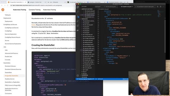Image resolution: width=170 pixels, height=96 pixels.
Task: Close the 30-stateful-set.yaml editor tab
Action: tap(133, 7)
